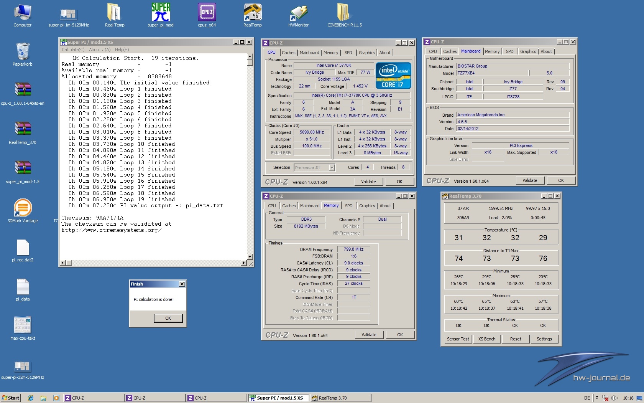Switch to Caches tab in CPU window
644x403 pixels.
coord(289,53)
